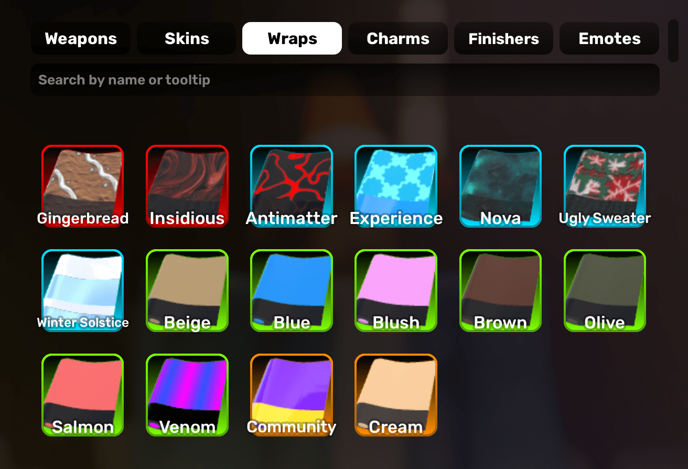Select the Cream wrap
This screenshot has width=688, height=469.
click(396, 395)
